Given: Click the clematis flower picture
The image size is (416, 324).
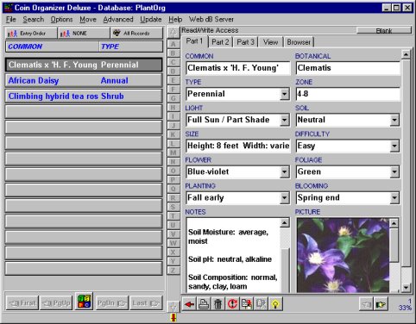Looking at the screenshot, I should click(343, 255).
